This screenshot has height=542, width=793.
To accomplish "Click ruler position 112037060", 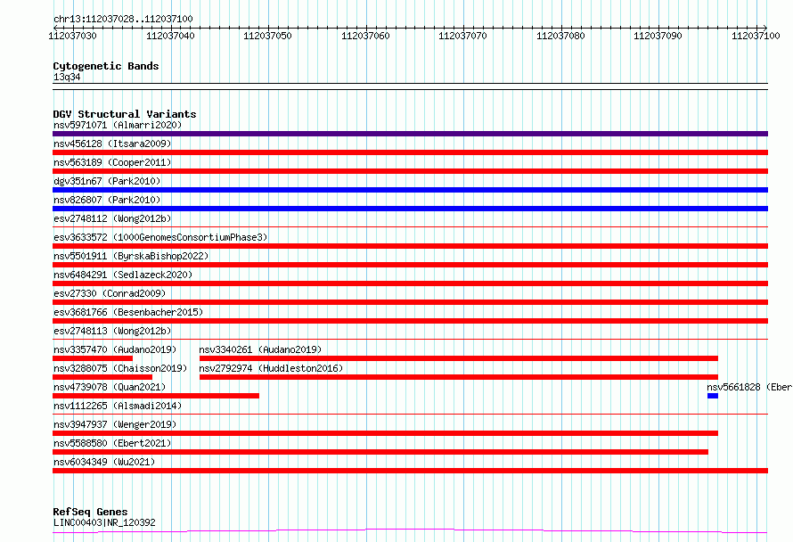I will [365, 36].
